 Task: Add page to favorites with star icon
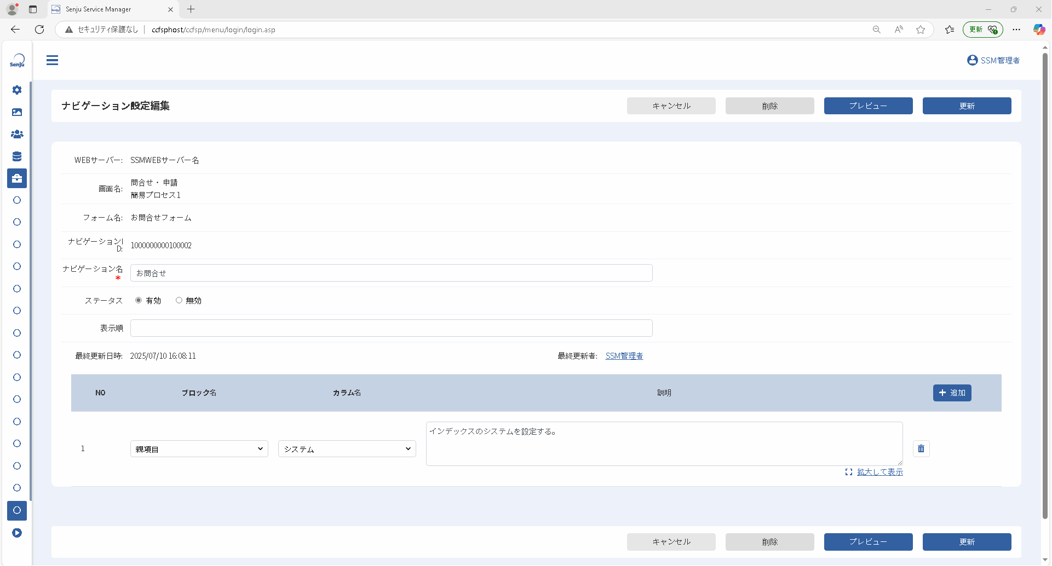click(x=921, y=30)
